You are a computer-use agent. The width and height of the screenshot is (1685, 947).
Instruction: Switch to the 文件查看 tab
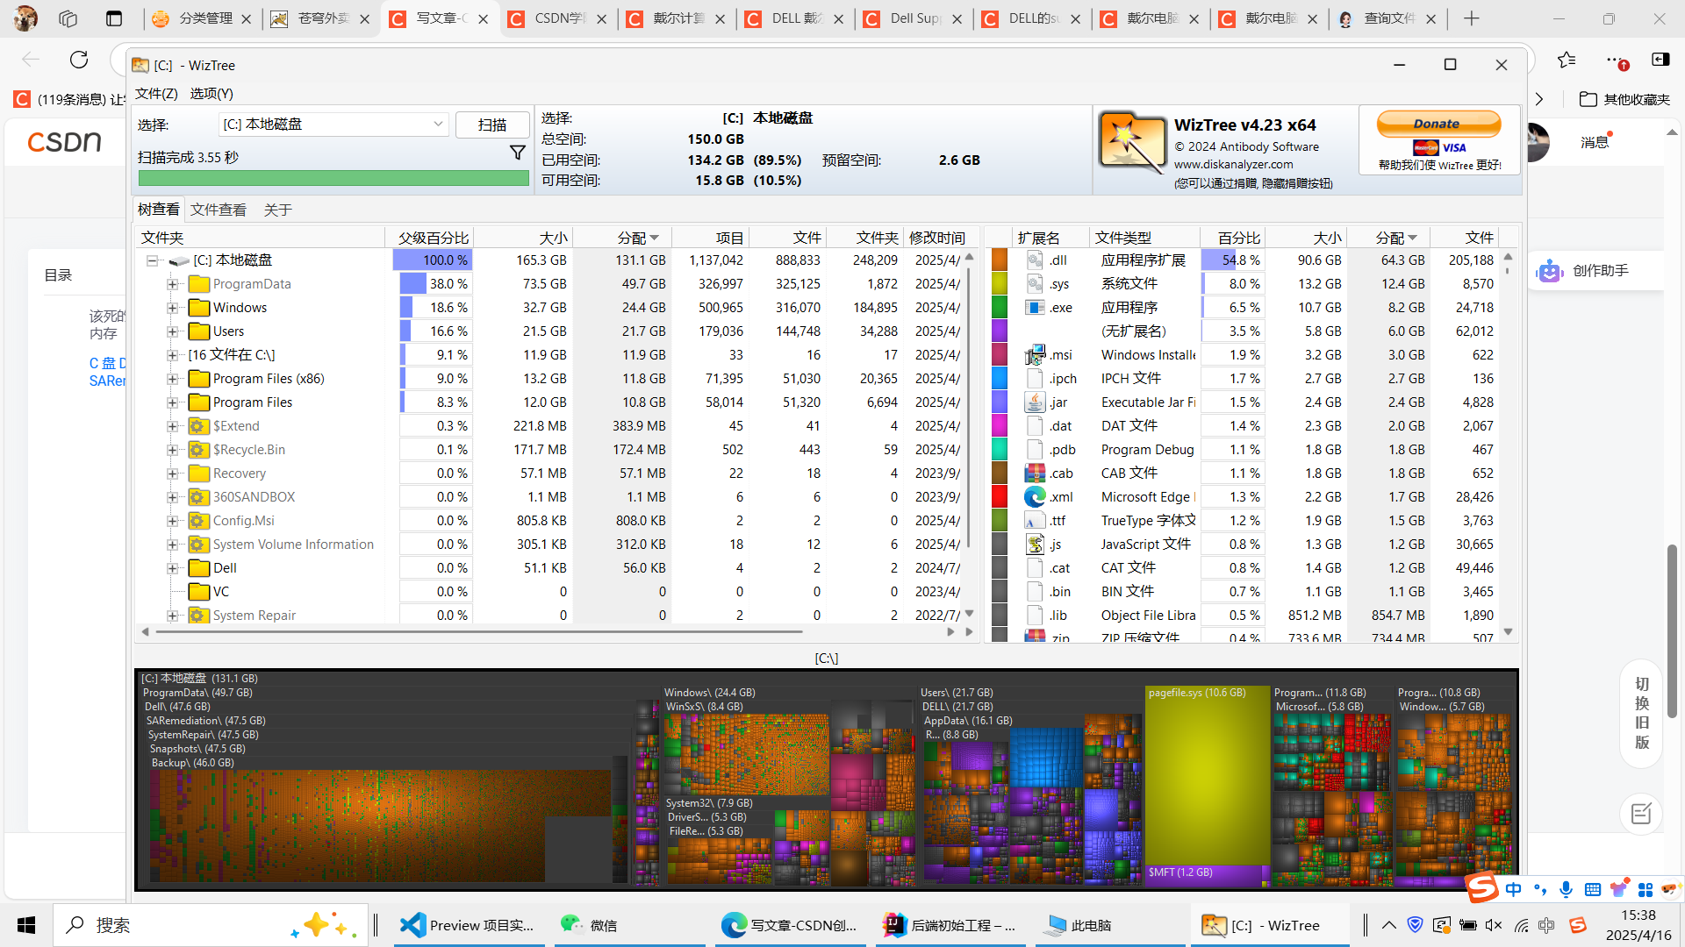point(219,210)
